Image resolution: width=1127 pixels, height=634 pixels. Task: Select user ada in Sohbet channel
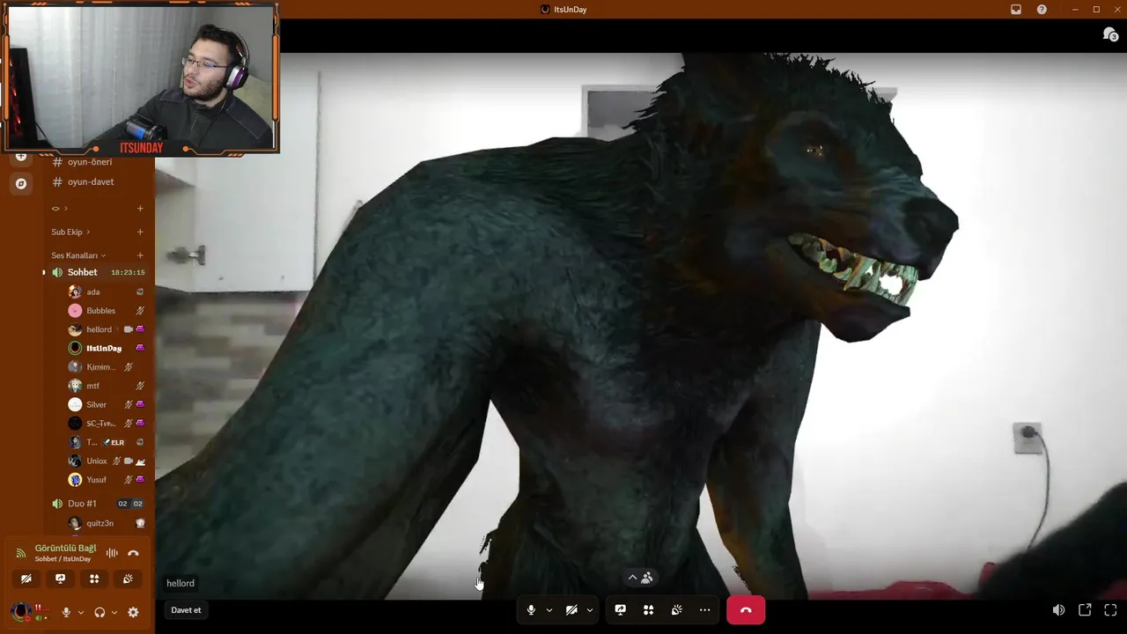coord(92,291)
